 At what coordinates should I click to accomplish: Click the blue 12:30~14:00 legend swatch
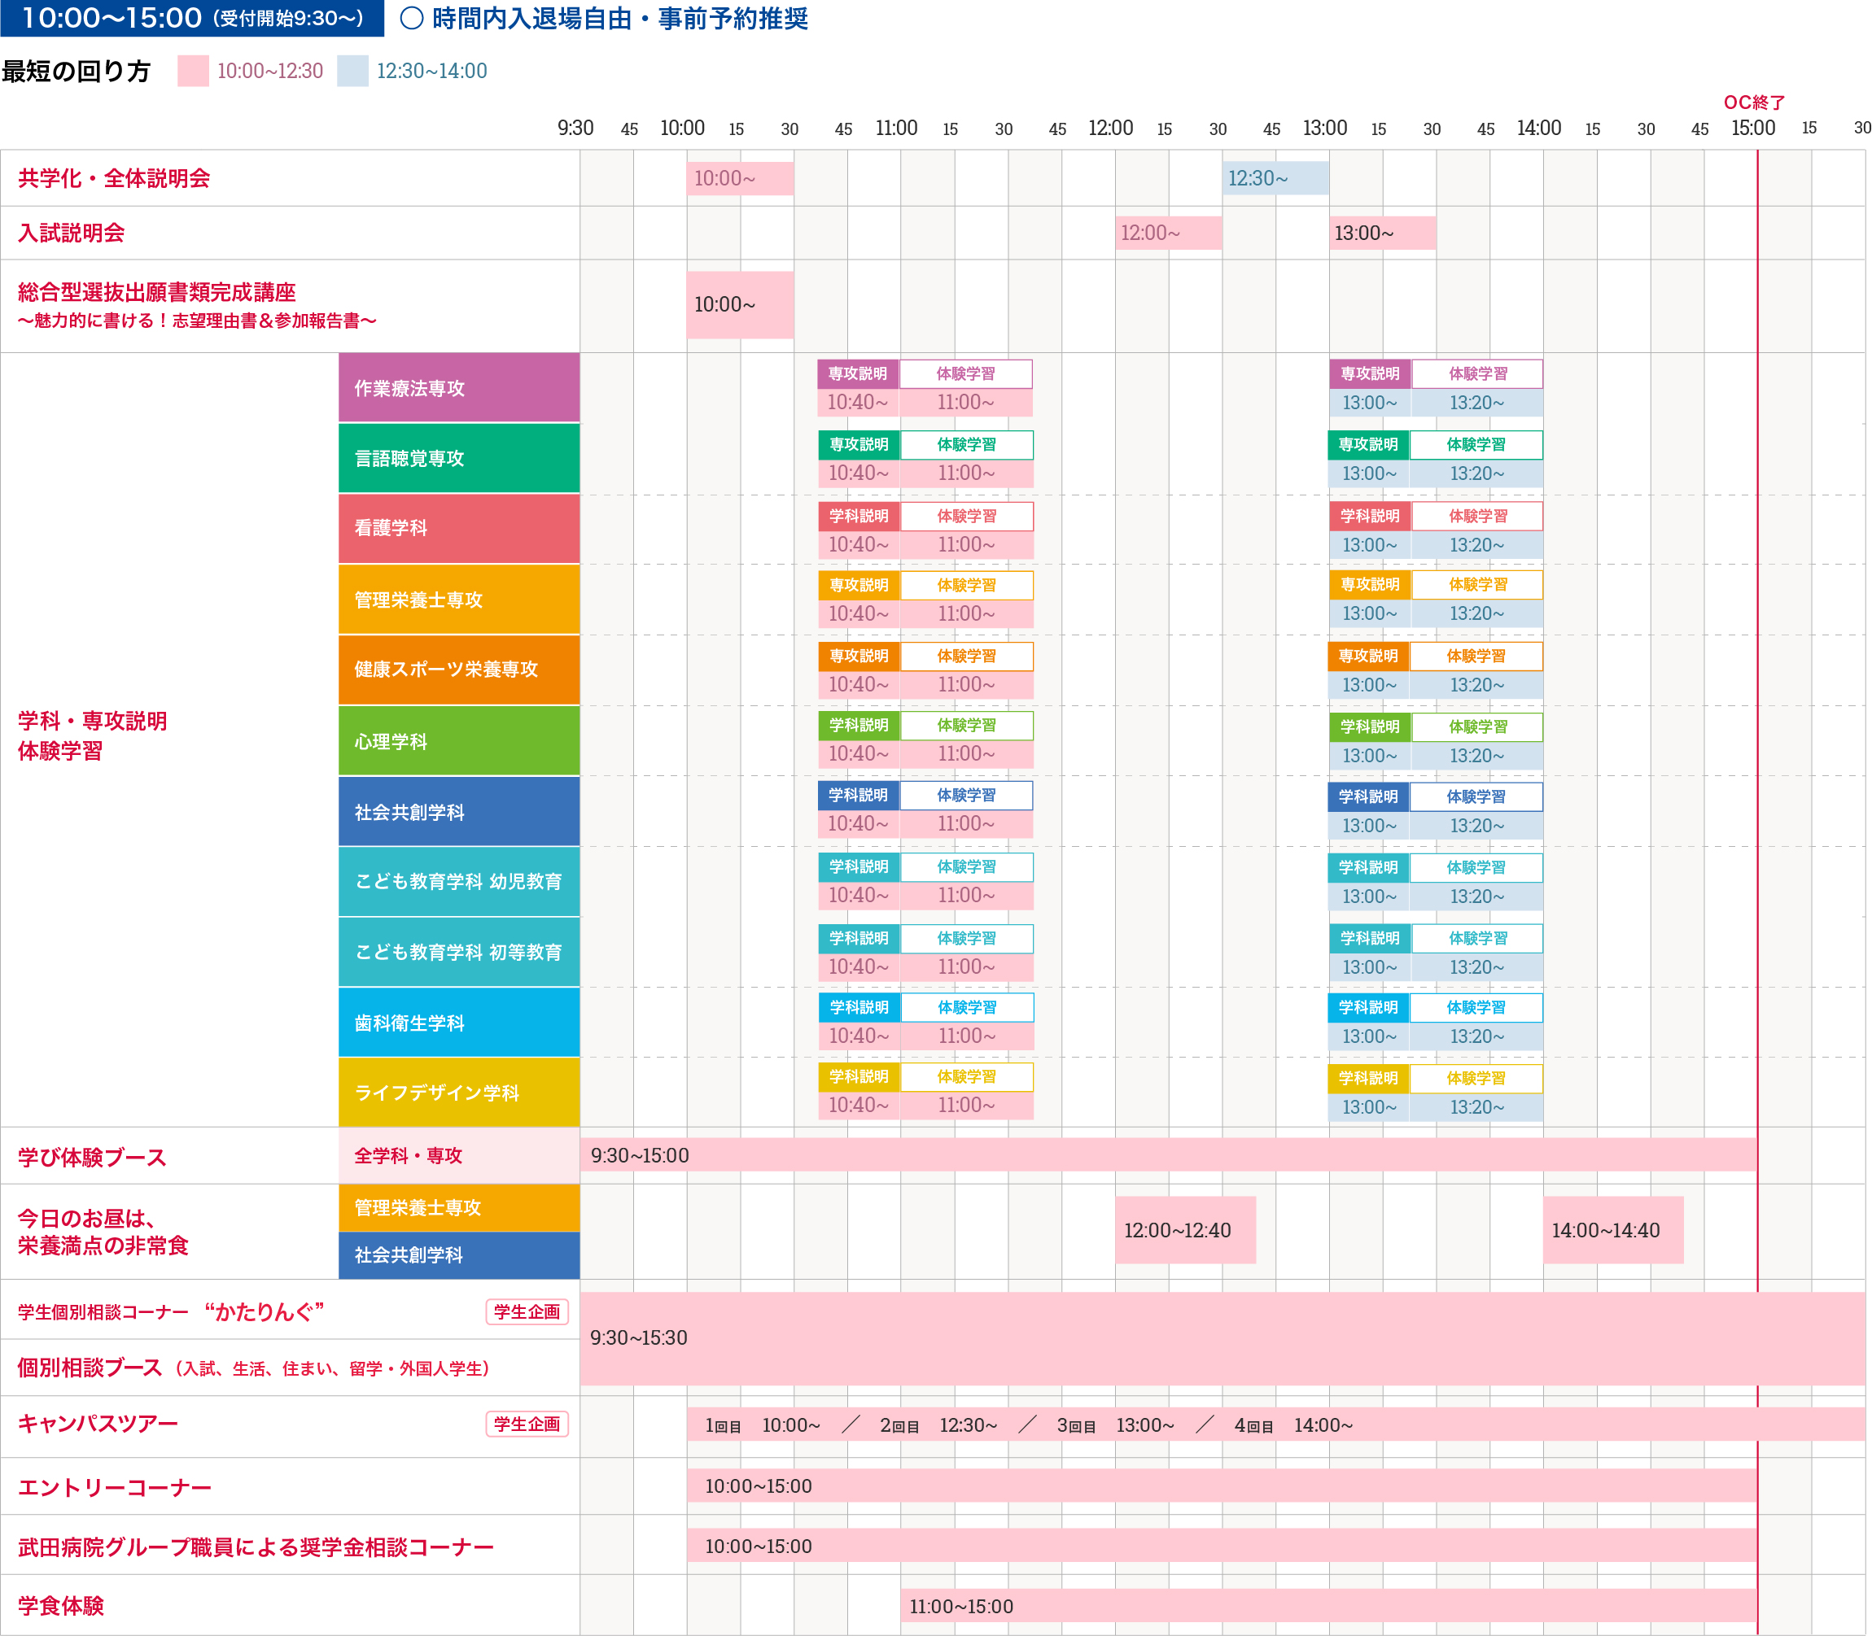pyautogui.click(x=352, y=72)
